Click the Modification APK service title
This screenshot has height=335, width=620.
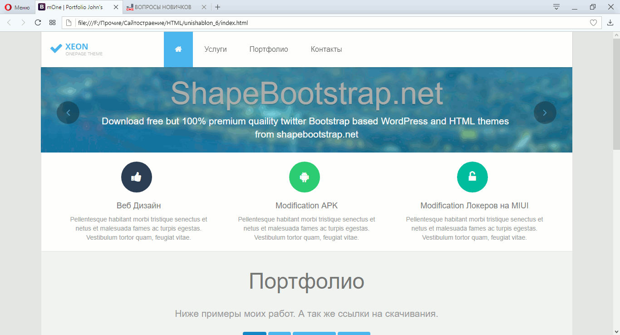click(307, 206)
